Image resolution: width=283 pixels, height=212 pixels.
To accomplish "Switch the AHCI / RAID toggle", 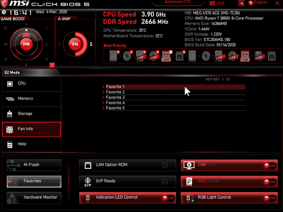I will (x=270, y=182).
